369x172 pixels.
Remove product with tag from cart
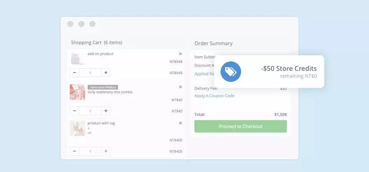pyautogui.click(x=180, y=123)
